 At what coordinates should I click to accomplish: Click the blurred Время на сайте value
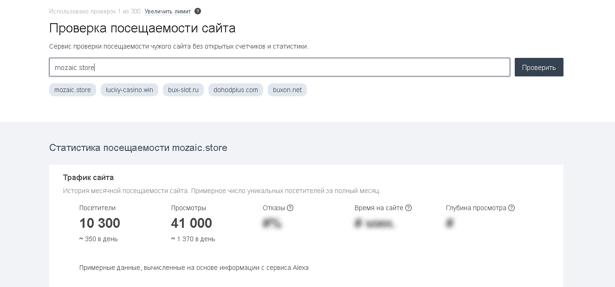(x=374, y=224)
